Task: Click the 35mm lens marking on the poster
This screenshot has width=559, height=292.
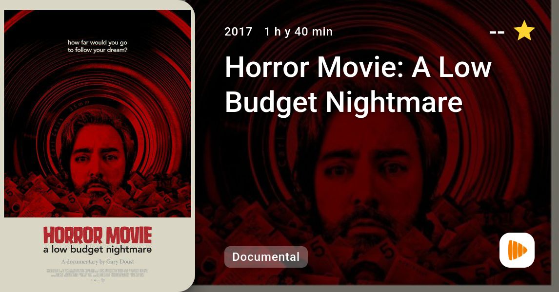Action: tap(80, 106)
